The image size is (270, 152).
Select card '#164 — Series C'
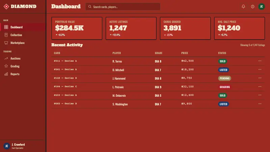pyautogui.click(x=65, y=86)
